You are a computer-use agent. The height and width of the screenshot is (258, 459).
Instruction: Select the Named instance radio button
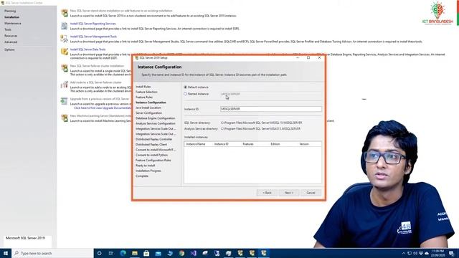[x=185, y=94]
